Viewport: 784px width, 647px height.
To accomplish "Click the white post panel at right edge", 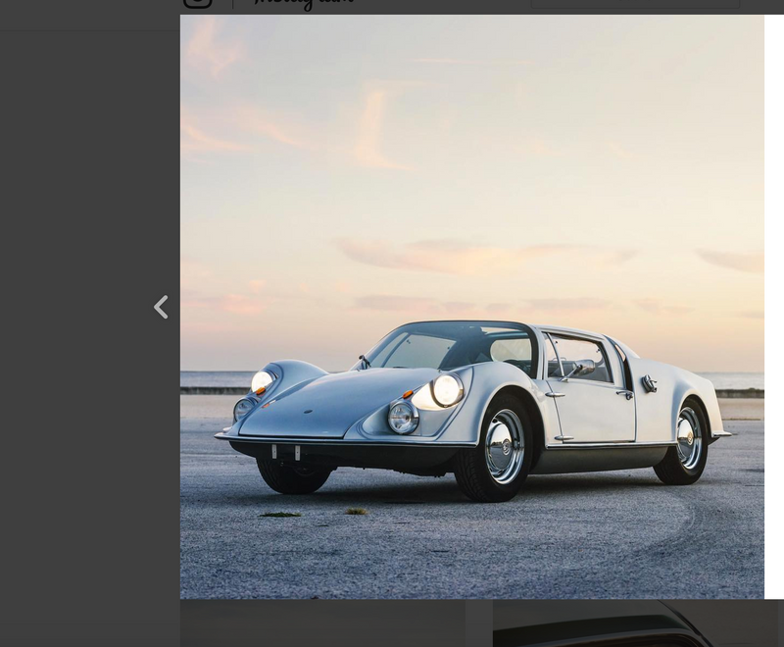I will coord(774,294).
